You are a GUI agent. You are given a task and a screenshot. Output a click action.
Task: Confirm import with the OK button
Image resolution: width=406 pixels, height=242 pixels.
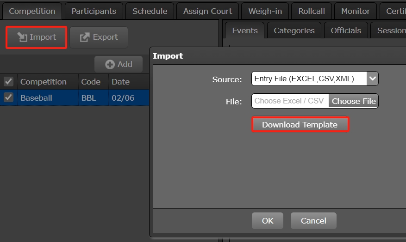click(267, 221)
